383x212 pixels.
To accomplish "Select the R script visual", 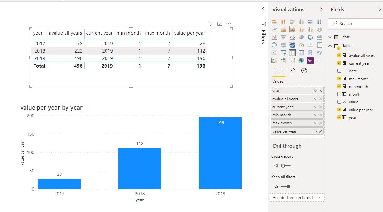I will tap(310, 53).
